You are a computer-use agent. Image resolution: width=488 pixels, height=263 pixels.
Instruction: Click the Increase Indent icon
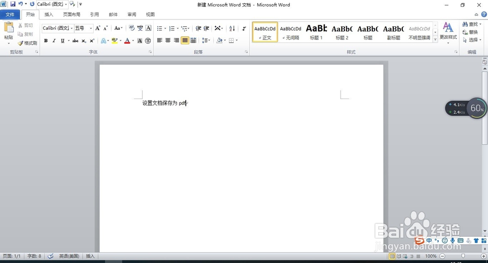point(206,29)
